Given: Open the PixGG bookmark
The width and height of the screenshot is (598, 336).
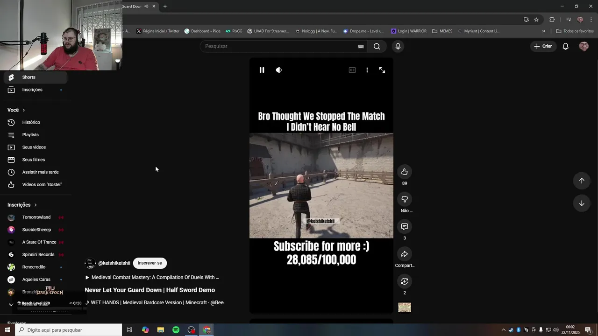Looking at the screenshot, I should [234, 31].
